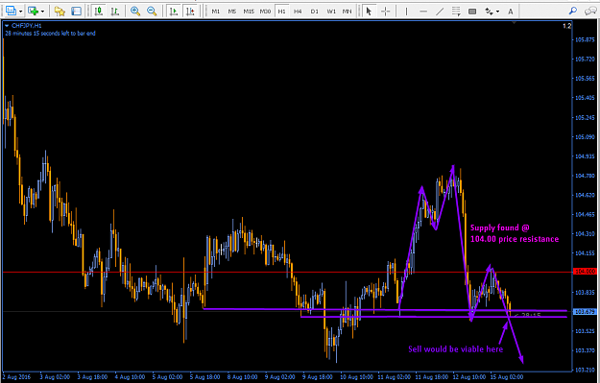Switch chart to candlesticks
Image resolution: width=600 pixels, height=383 pixels.
[x=99, y=12]
